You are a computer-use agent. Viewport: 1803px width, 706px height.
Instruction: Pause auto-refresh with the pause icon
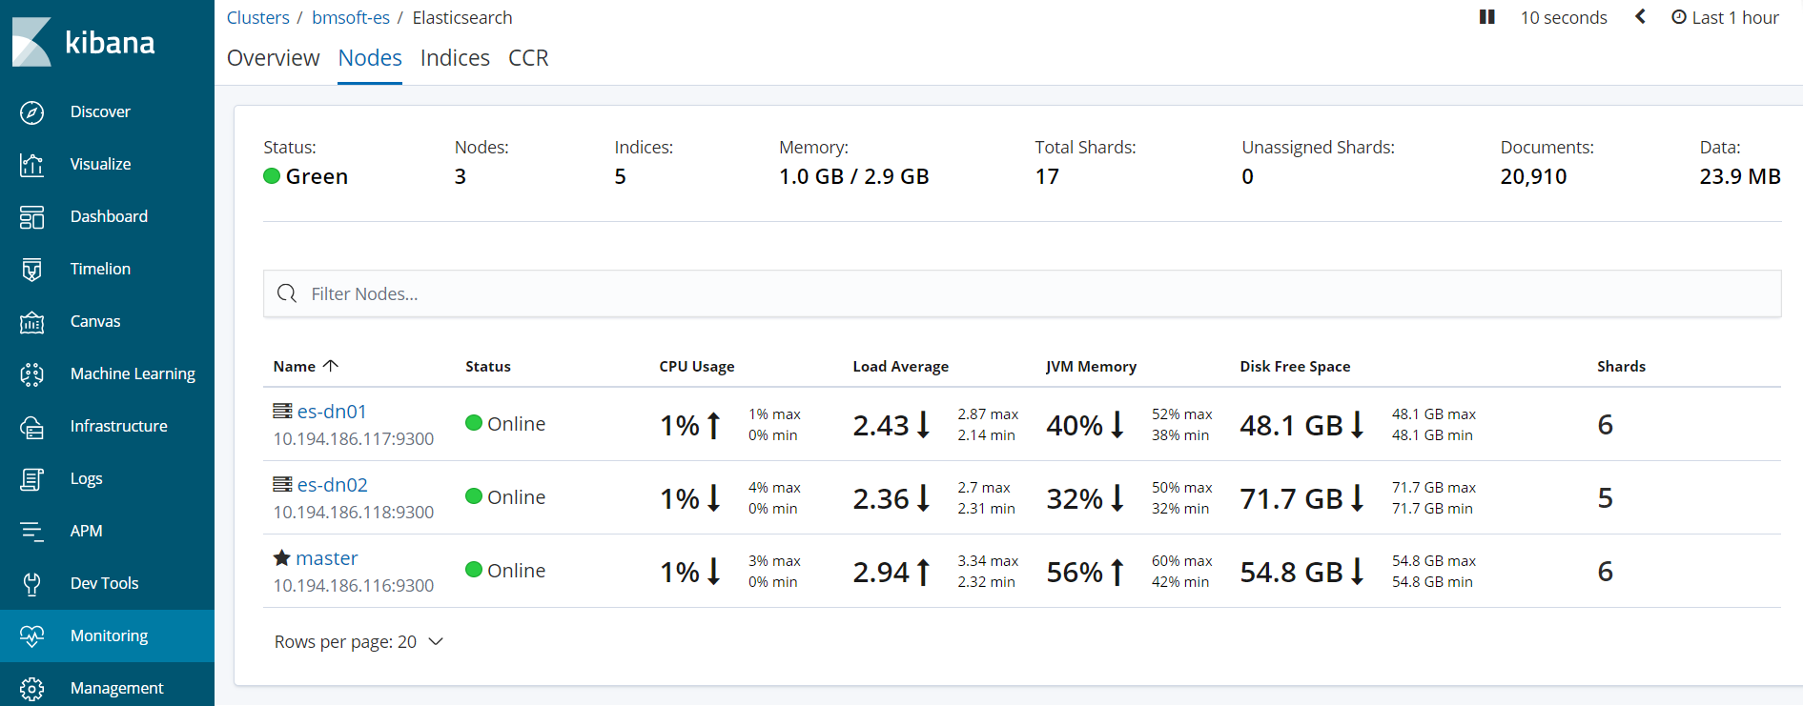click(x=1486, y=17)
